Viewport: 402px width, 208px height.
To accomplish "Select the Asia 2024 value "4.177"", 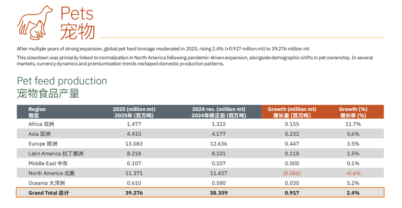I will click(219, 134).
